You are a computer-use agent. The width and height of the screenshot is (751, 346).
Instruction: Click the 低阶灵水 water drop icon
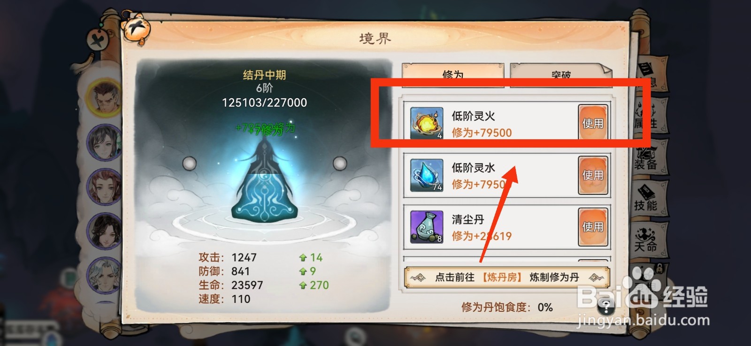click(427, 175)
